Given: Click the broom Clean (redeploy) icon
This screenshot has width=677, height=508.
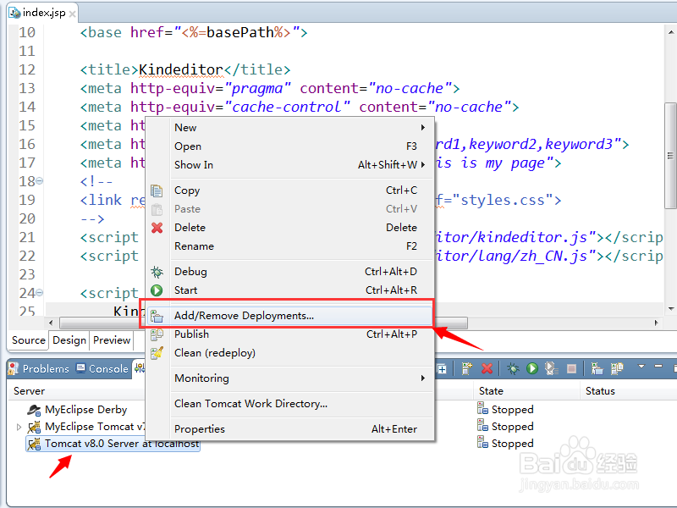Looking at the screenshot, I should click(x=157, y=353).
